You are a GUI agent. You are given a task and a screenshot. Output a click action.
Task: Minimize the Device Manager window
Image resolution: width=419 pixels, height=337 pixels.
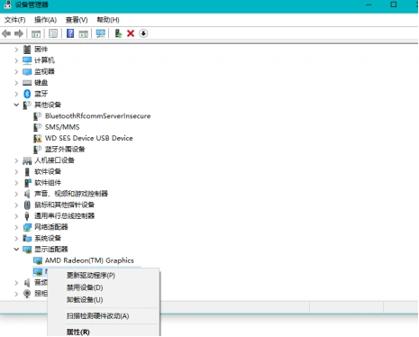pos(369,5)
